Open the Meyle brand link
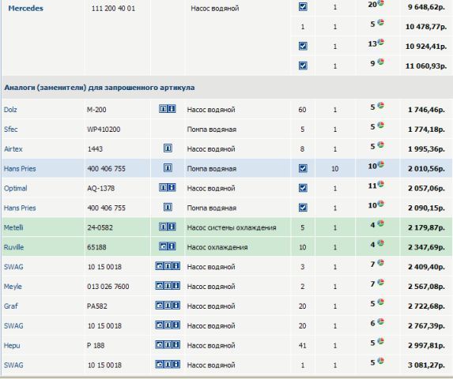 click(13, 287)
